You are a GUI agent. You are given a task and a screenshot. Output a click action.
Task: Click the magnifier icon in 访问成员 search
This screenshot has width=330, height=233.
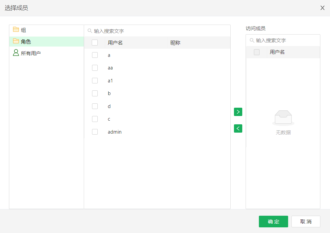(252, 40)
